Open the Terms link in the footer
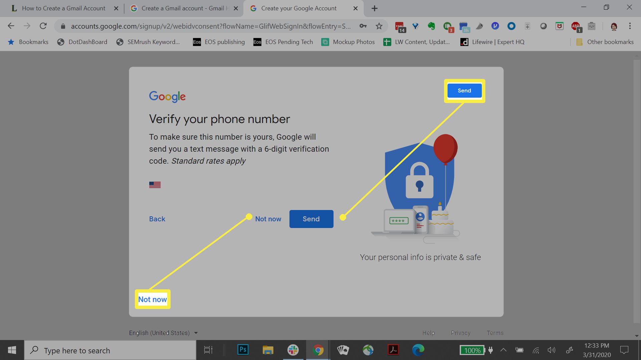The height and width of the screenshot is (360, 641). click(x=495, y=333)
